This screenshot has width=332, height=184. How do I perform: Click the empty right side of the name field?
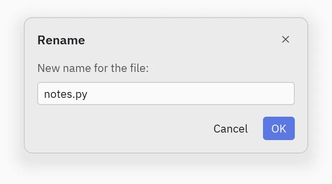point(191,94)
